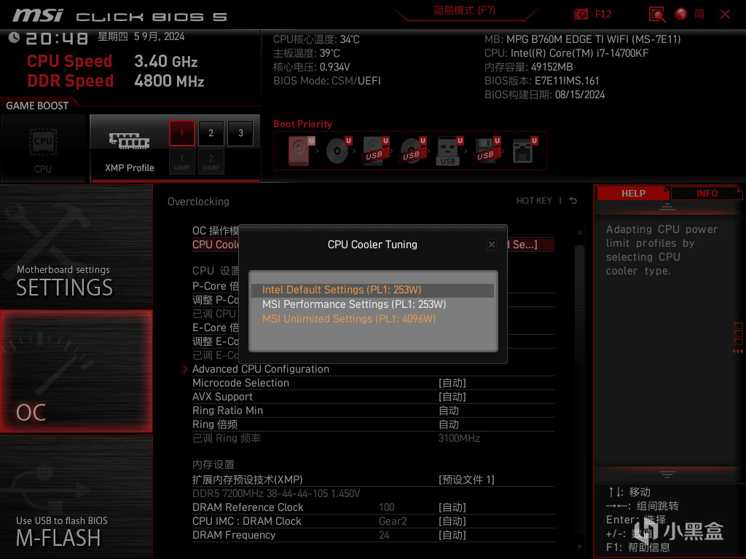Click the Boot Priority heading
This screenshot has height=559, width=746.
(x=302, y=124)
